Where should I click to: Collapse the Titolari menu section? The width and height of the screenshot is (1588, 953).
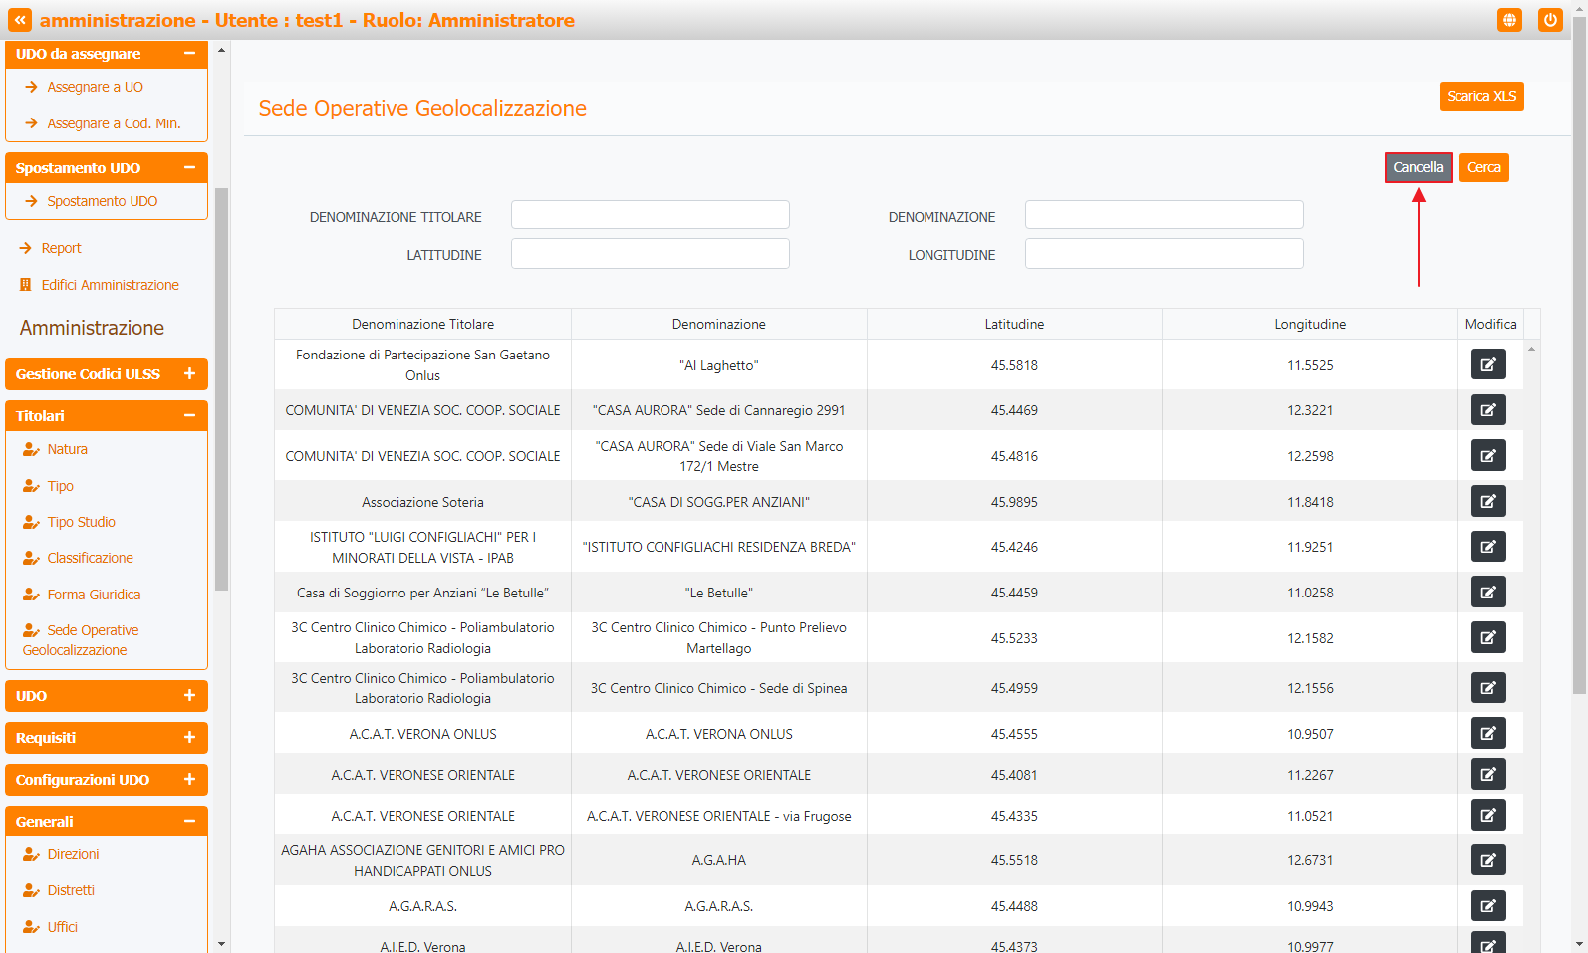189,416
